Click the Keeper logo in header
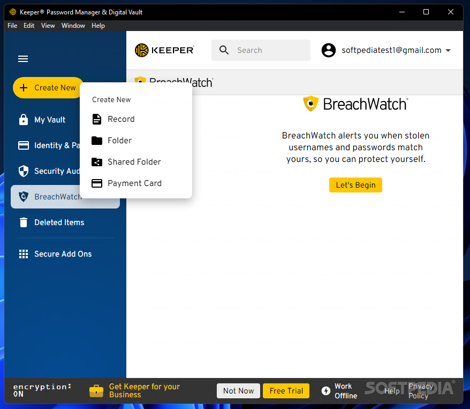 point(164,50)
